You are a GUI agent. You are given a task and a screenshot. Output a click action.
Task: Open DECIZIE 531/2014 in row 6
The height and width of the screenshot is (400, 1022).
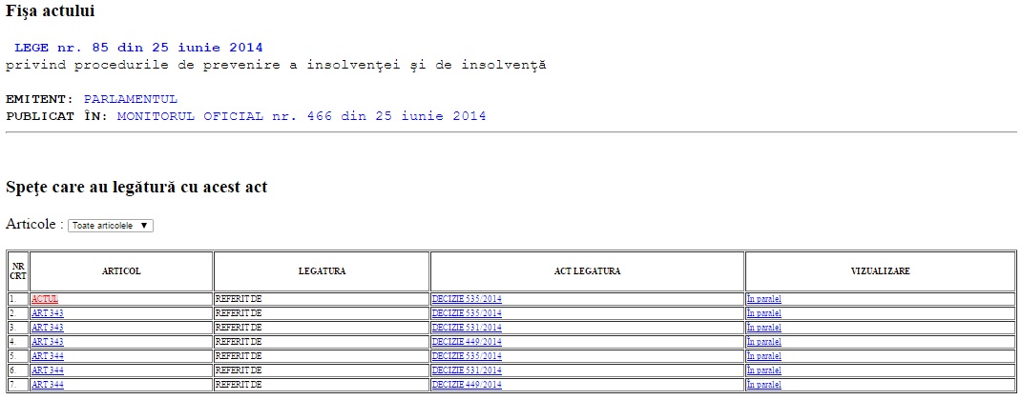[467, 370]
